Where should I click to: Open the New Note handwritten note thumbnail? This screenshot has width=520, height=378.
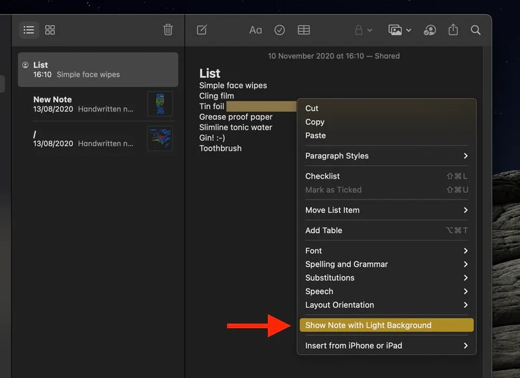click(160, 104)
